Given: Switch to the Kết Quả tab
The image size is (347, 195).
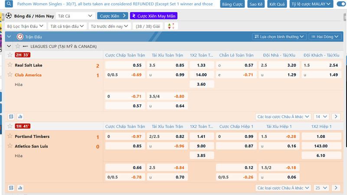Looking at the screenshot, I should (x=277, y=4).
